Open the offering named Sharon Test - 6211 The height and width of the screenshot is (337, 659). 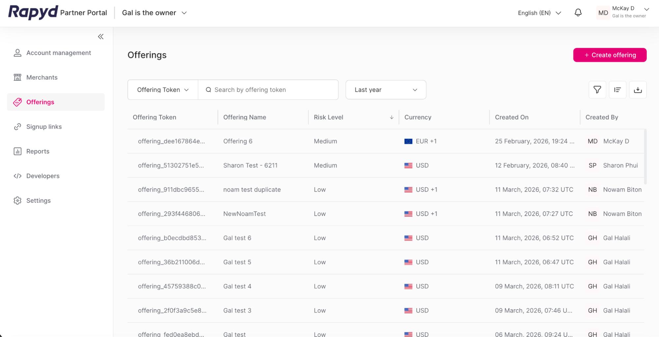[251, 165]
